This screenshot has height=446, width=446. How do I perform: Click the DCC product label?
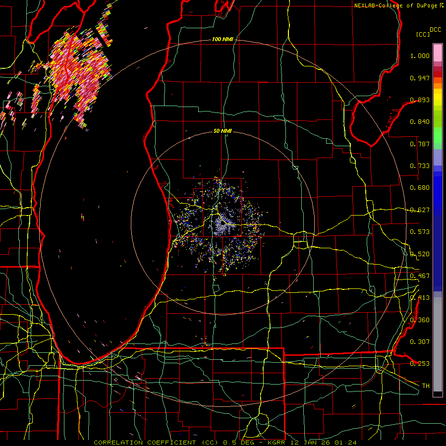point(435,30)
